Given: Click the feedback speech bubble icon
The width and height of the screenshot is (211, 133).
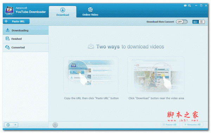Looking at the screenshot, I should pos(185,6).
